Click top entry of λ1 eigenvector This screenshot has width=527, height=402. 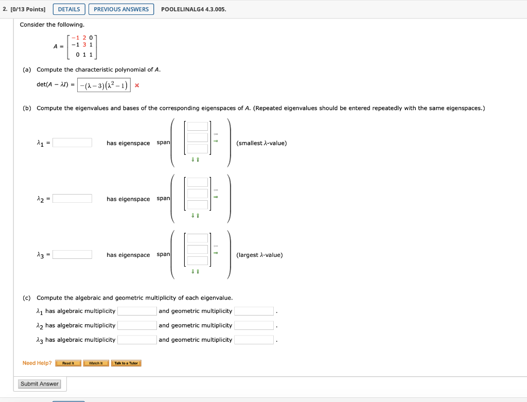click(197, 127)
